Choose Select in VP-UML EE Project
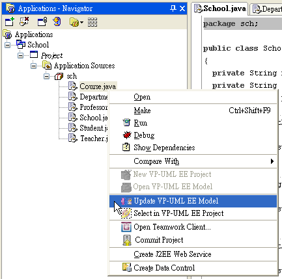Screen dimensions: 282x279 [x=193, y=213]
